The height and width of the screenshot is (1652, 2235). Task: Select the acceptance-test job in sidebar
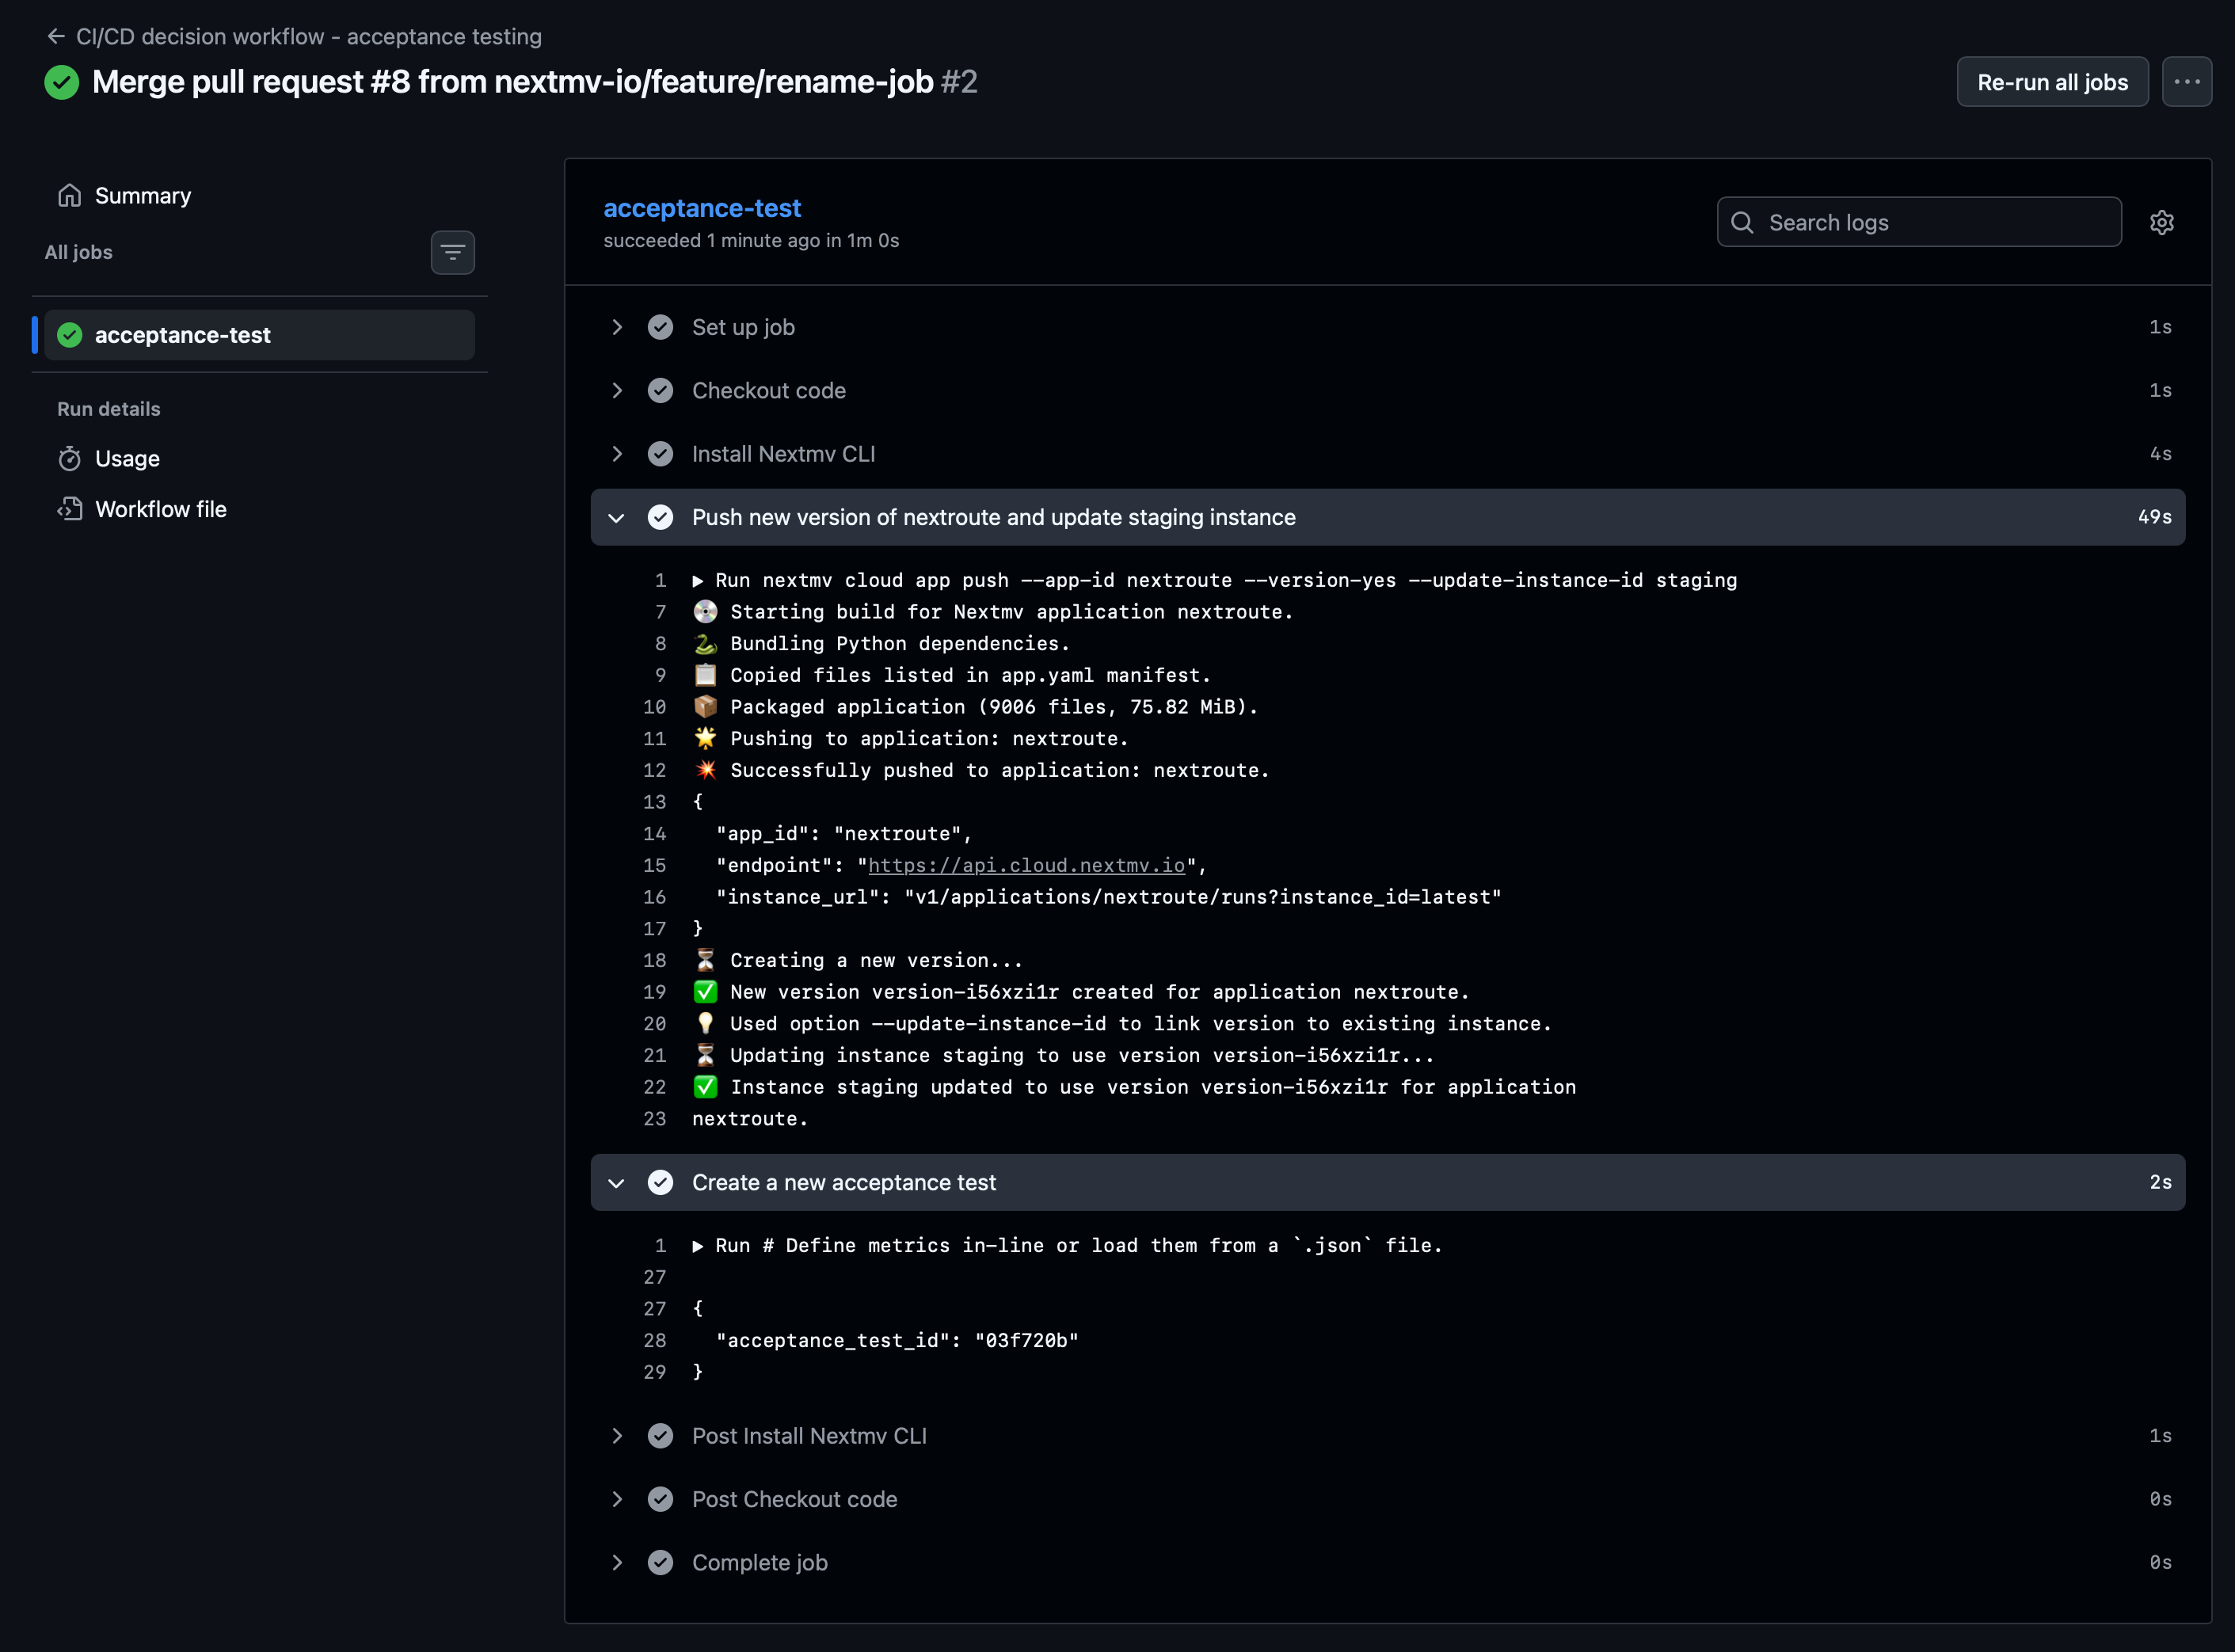[182, 335]
